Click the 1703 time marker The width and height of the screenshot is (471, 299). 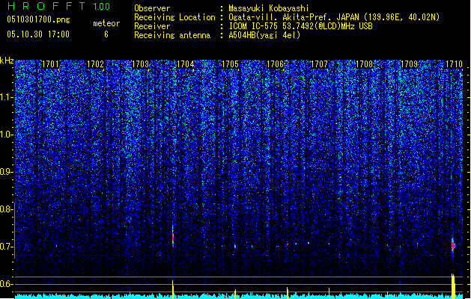tap(140, 64)
